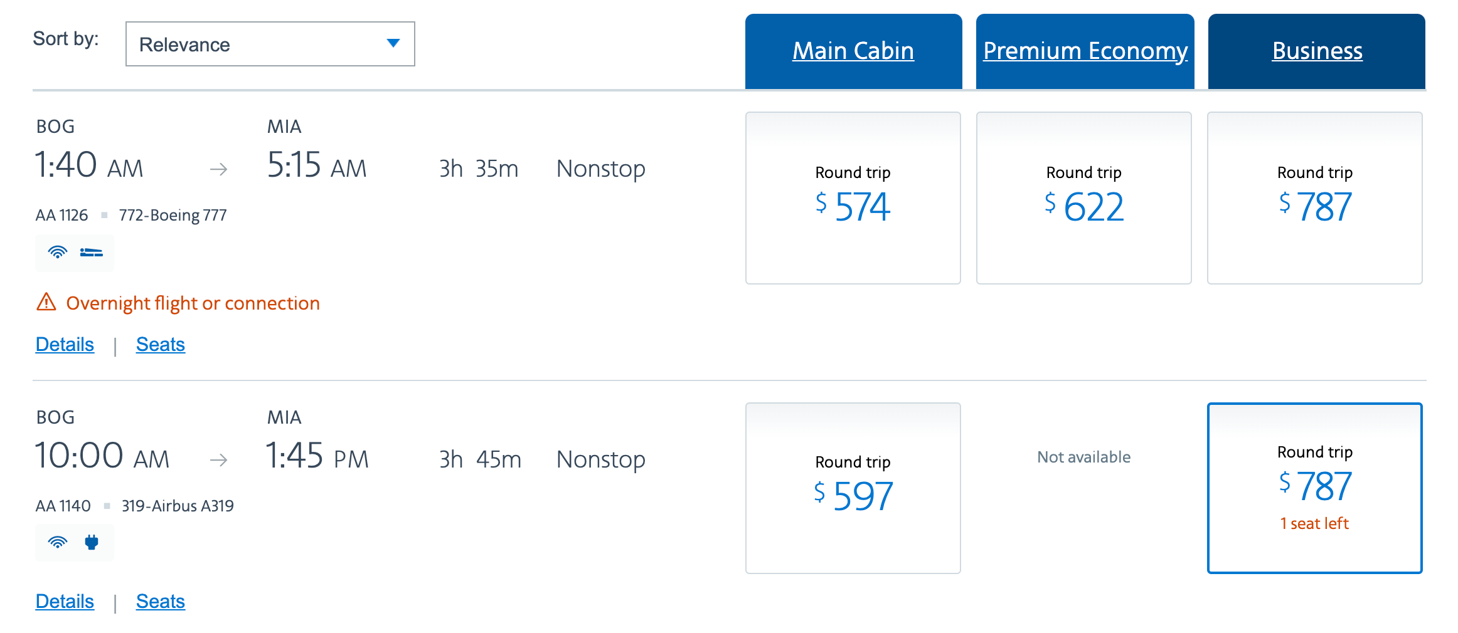
Task: Select Business fare with 1 seat left
Action: [x=1315, y=488]
